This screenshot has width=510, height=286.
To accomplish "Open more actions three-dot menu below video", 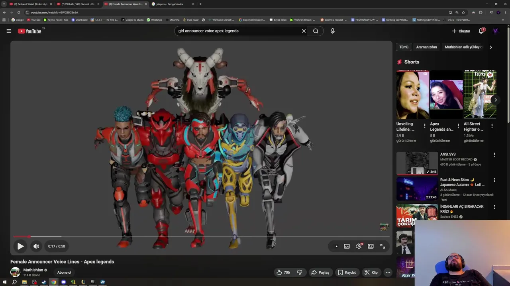I will [388, 272].
